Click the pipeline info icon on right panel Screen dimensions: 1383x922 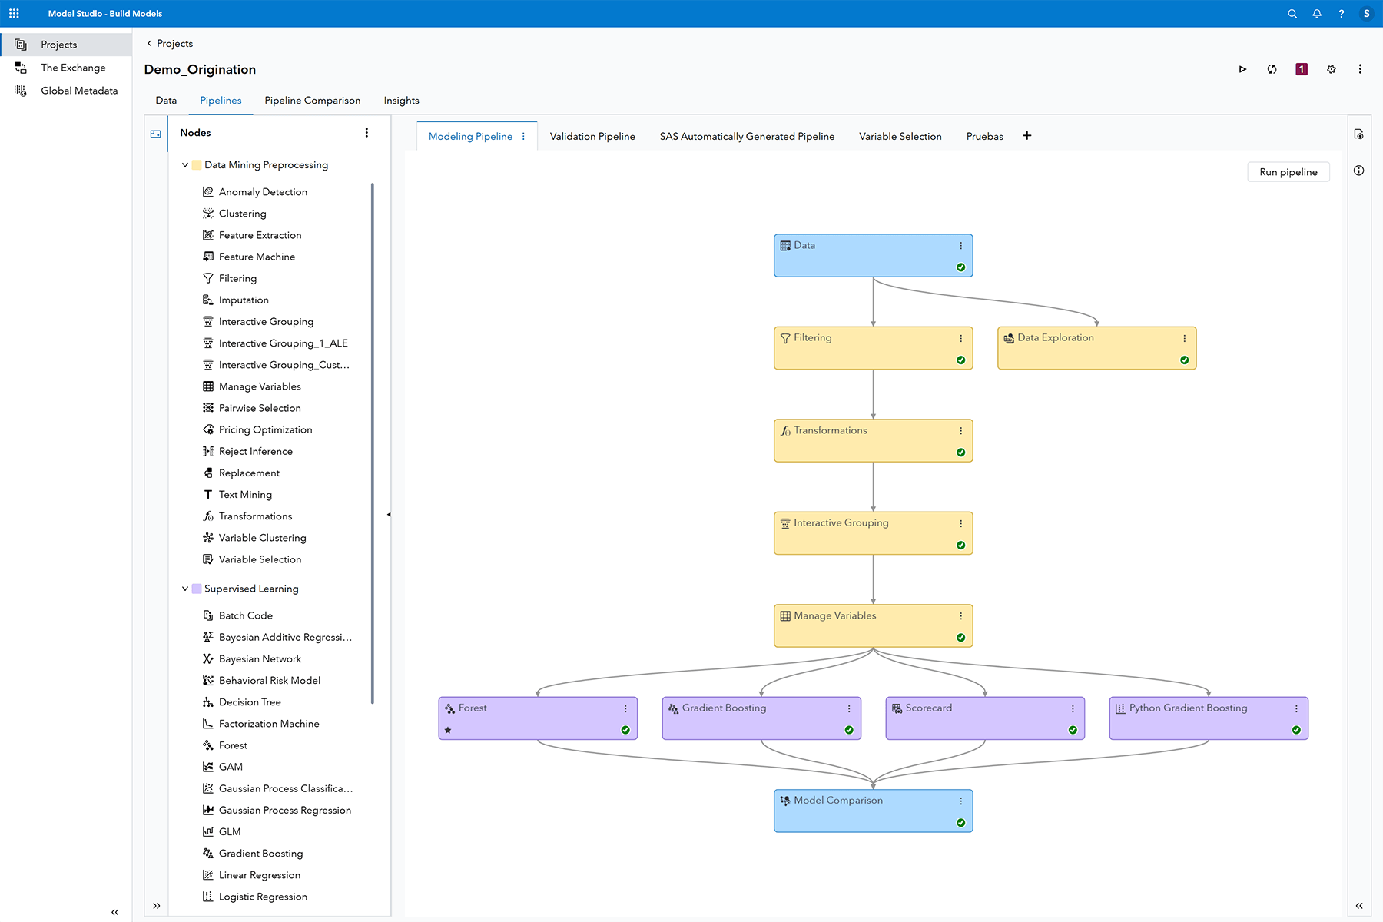coord(1358,170)
